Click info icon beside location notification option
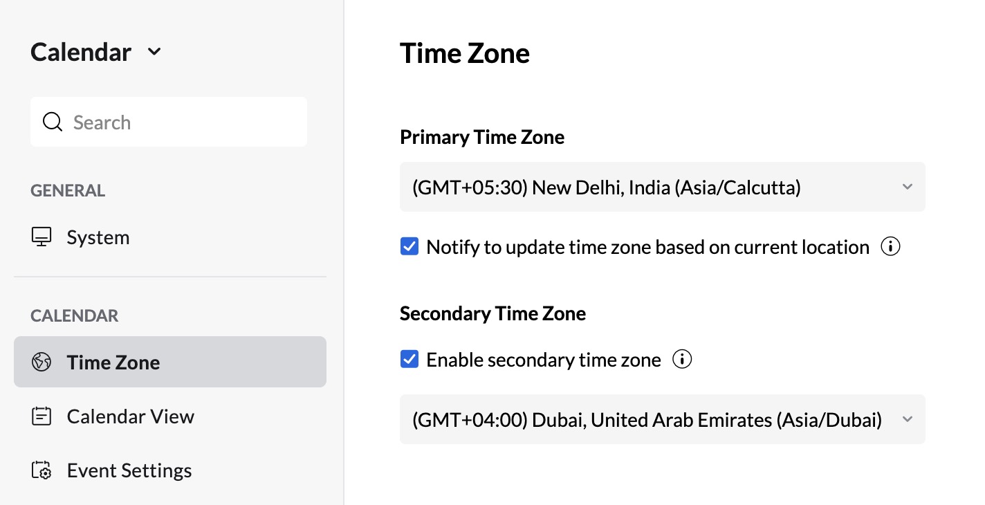 pyautogui.click(x=890, y=247)
